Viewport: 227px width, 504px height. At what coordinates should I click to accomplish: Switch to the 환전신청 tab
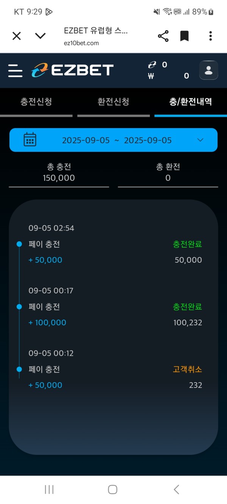(113, 102)
